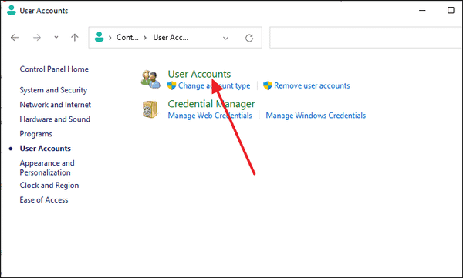Click Change account type link

point(214,85)
